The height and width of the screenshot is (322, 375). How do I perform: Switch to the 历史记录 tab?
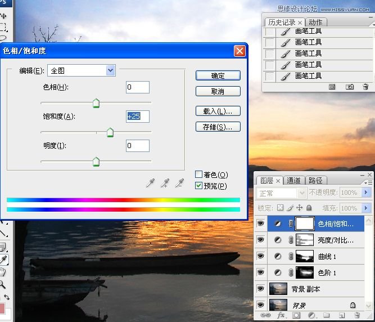(285, 23)
